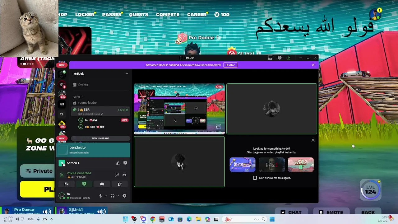This screenshot has width=398, height=224.
Task: Open the Fortnite CAREER tab
Action: (197, 14)
